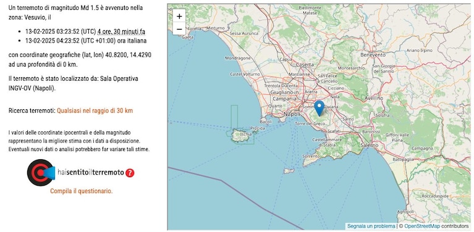Click the Salerno label on the map
Screen dimensions: 474x232
pyautogui.click(x=370, y=145)
